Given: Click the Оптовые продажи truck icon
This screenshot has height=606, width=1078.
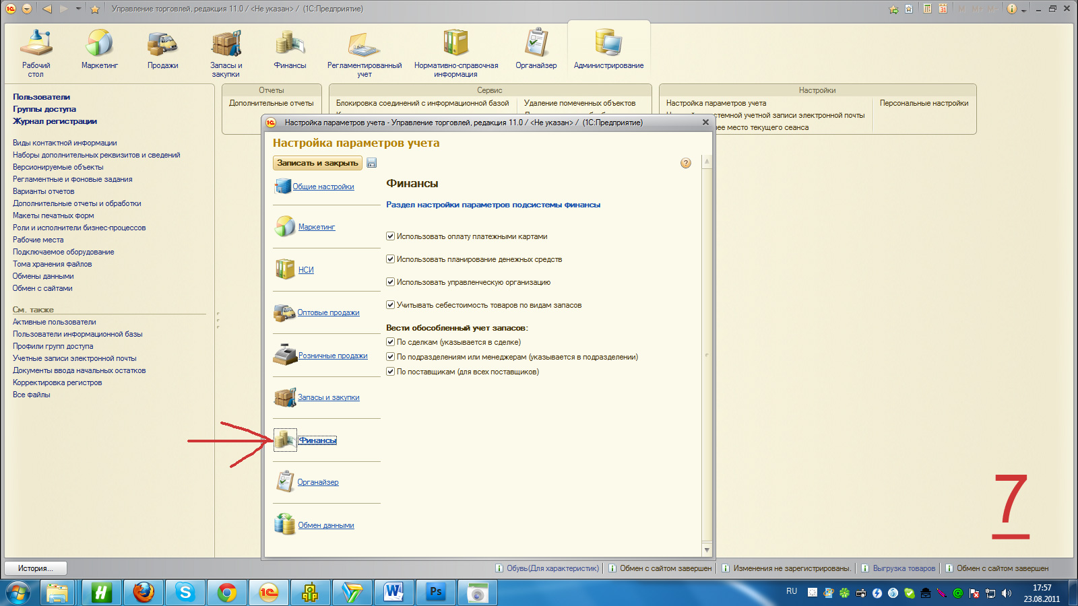Looking at the screenshot, I should click(284, 312).
